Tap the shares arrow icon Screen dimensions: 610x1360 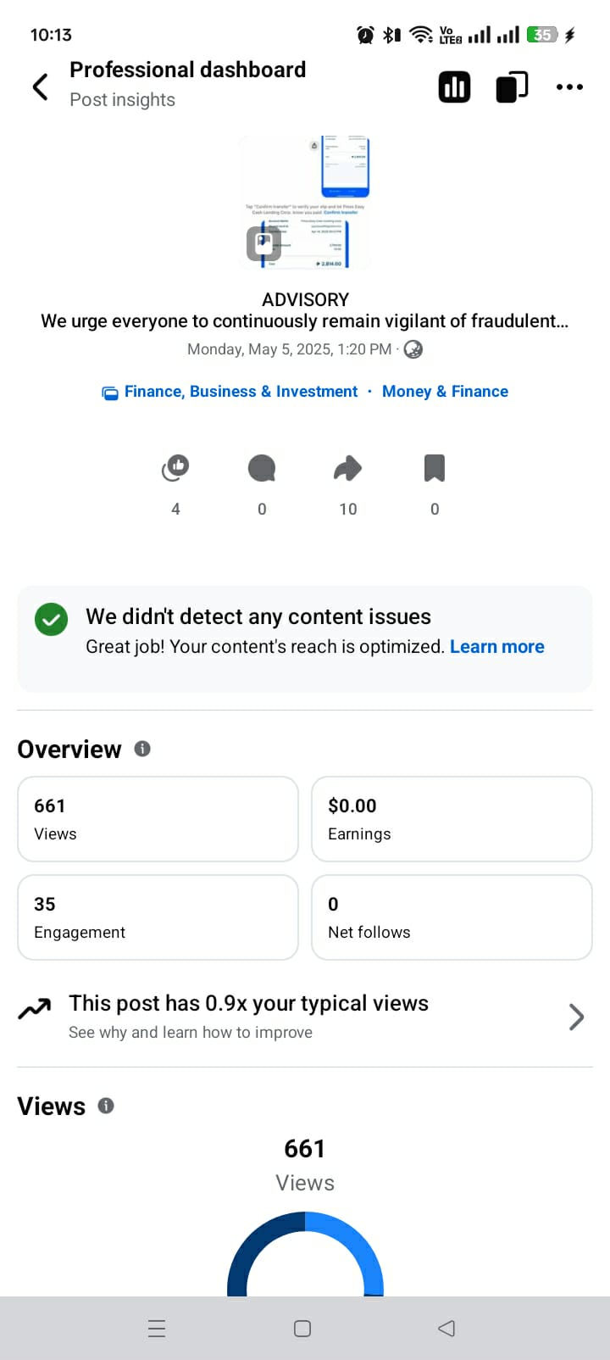(x=347, y=468)
